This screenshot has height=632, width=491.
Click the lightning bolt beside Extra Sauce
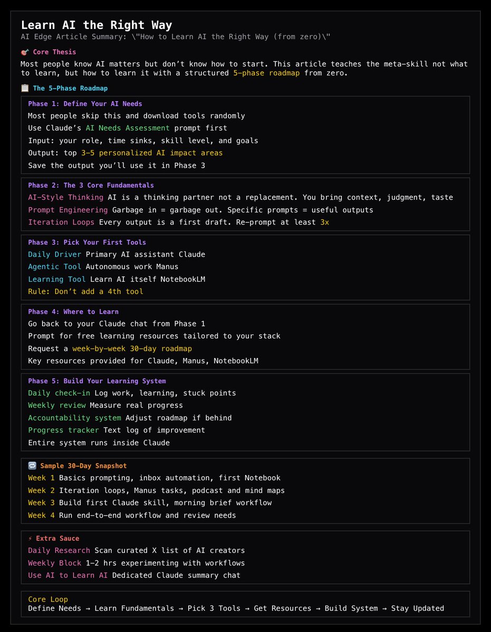pyautogui.click(x=30, y=539)
